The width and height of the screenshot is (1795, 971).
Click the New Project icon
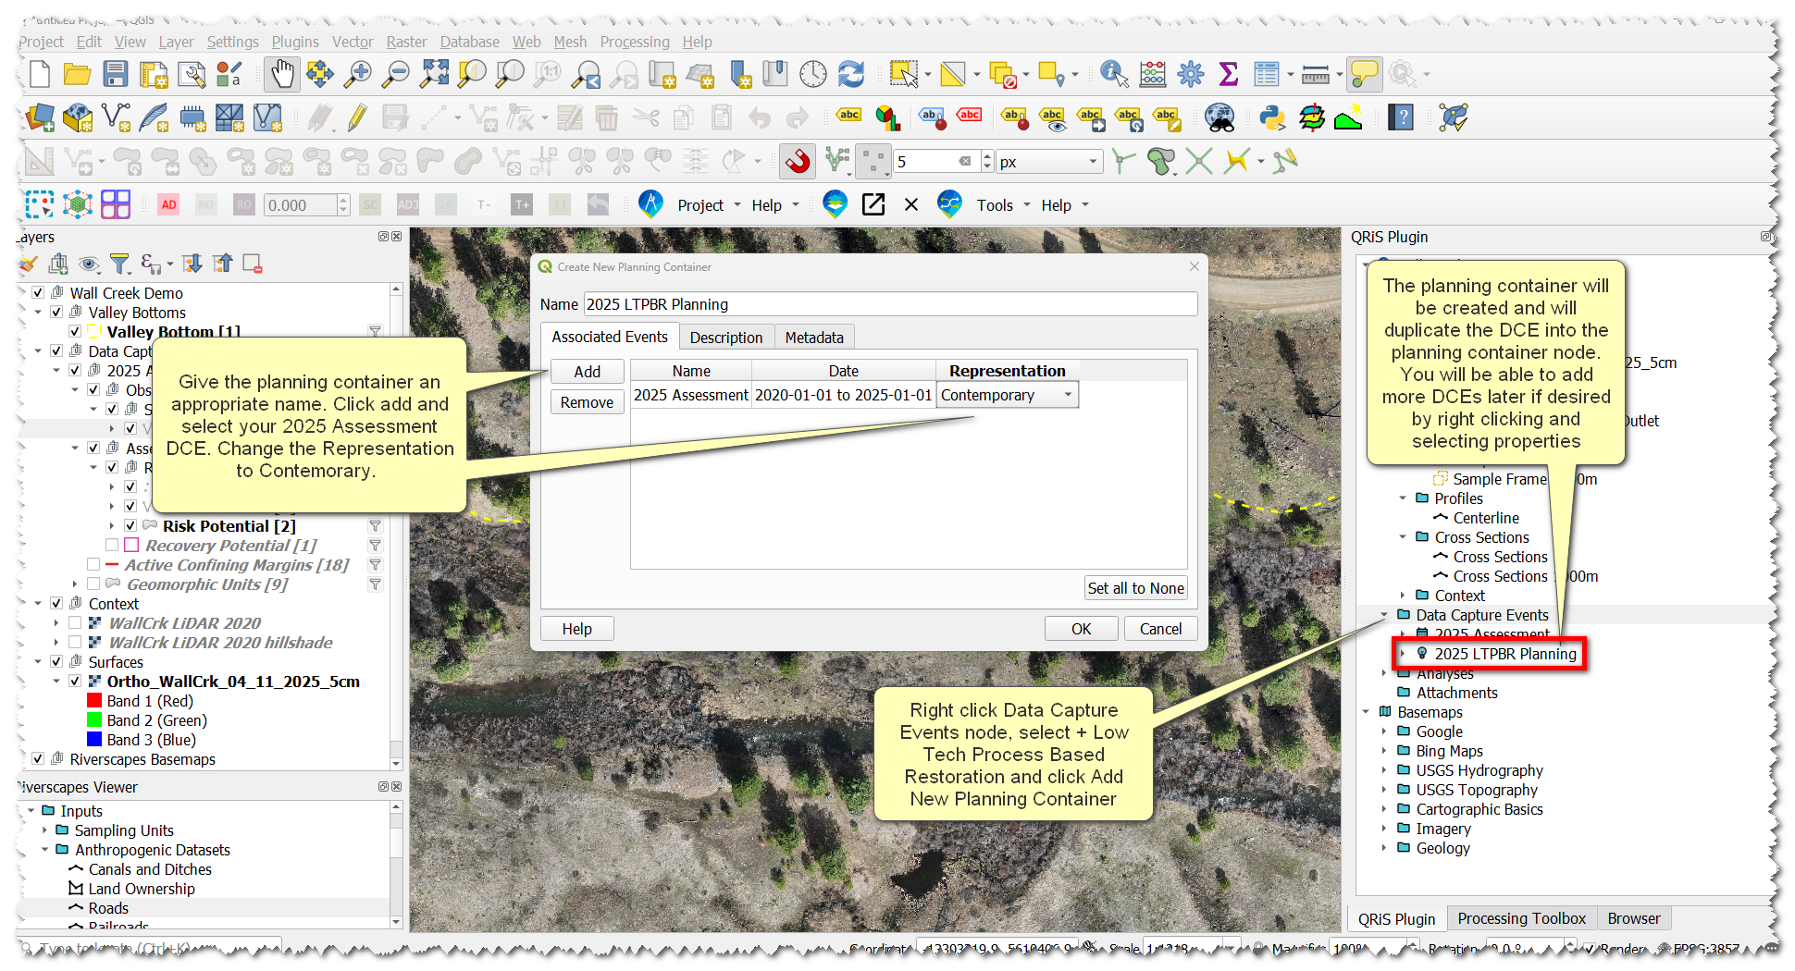pyautogui.click(x=40, y=74)
